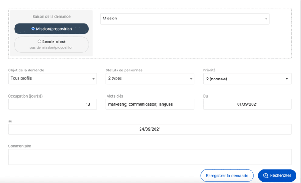Click the au date field 24/09/2021
Image resolution: width=301 pixels, height=183 pixels.
point(150,129)
